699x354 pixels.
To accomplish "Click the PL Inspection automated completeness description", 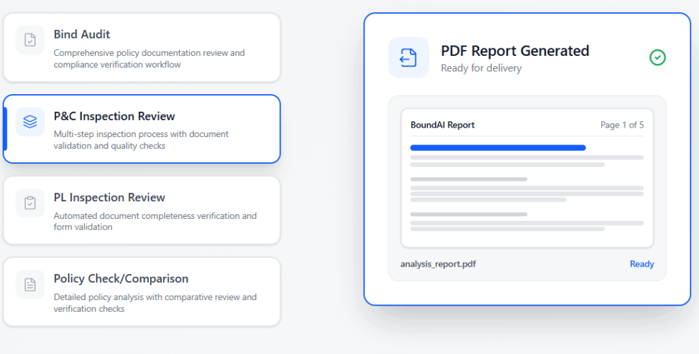I will [x=155, y=222].
